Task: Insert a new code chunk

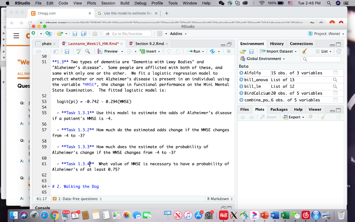Action: coord(150,51)
